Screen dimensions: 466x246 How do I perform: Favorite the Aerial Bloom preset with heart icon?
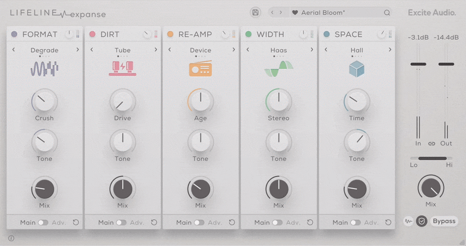[x=295, y=12]
